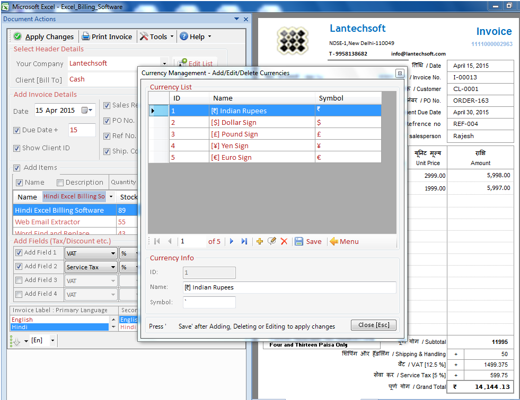This screenshot has width=520, height=400.
Task: Toggle the PO No. checkbox
Action: [107, 121]
